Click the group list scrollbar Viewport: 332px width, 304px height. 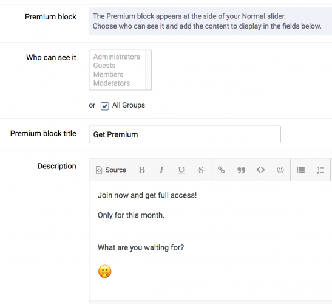click(148, 70)
